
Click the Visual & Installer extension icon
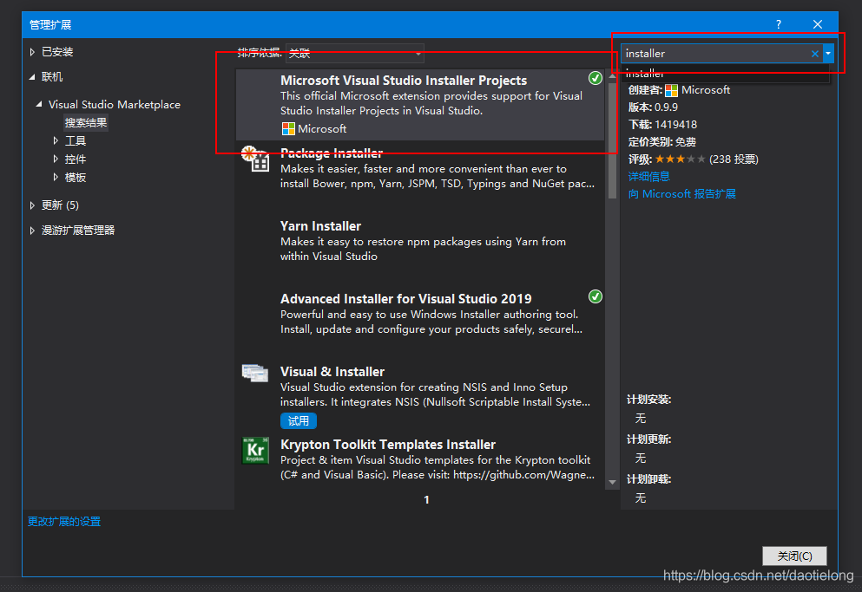[x=255, y=374]
